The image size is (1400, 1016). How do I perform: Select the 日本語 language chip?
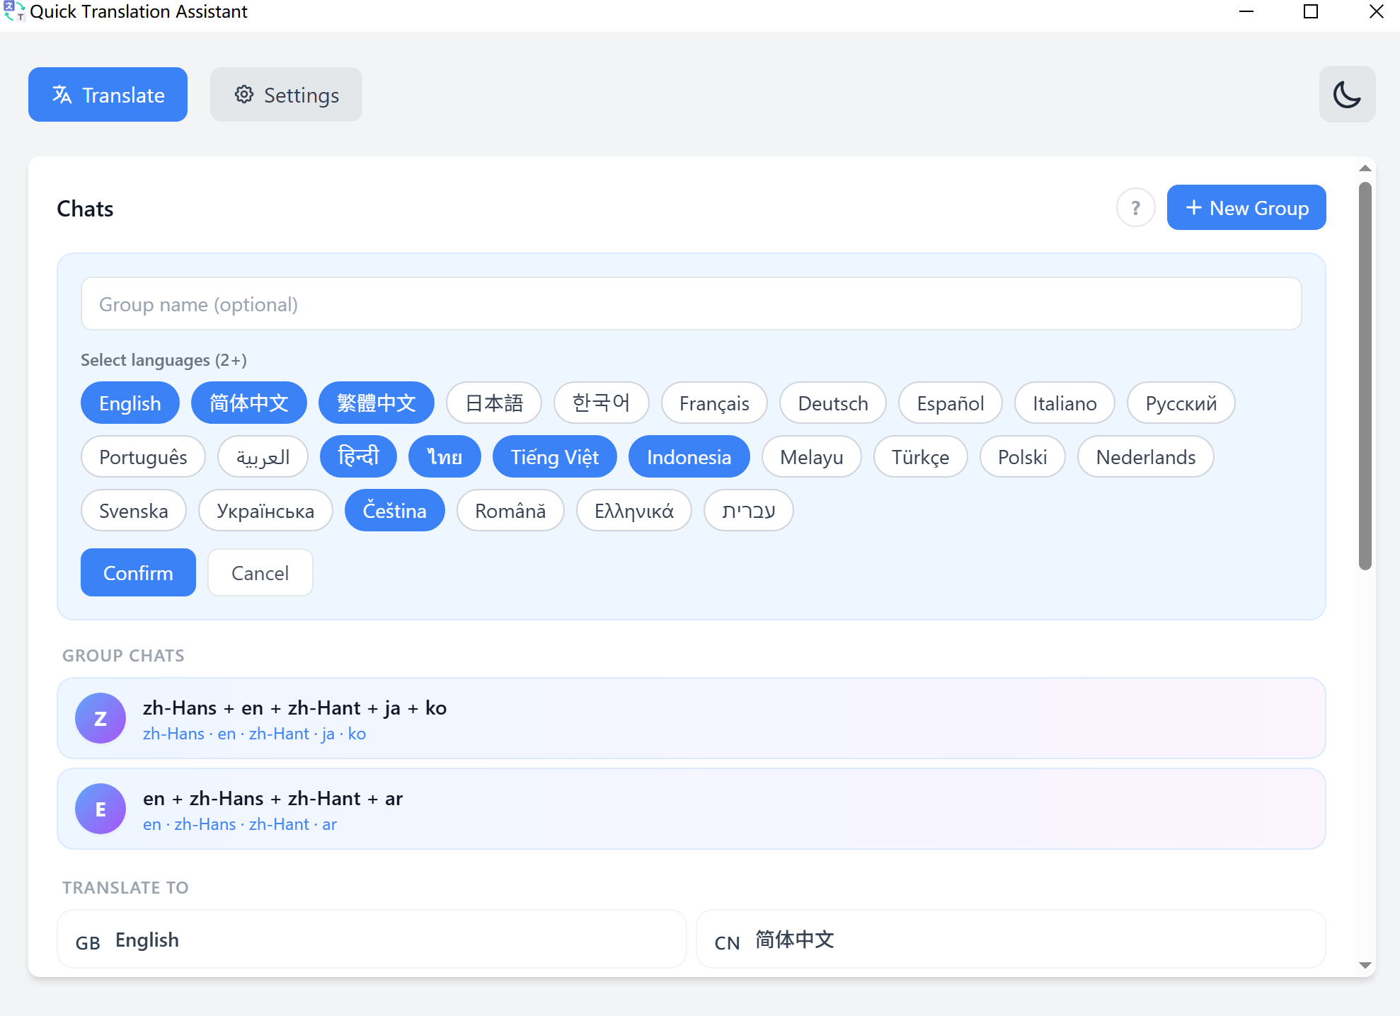pos(493,403)
